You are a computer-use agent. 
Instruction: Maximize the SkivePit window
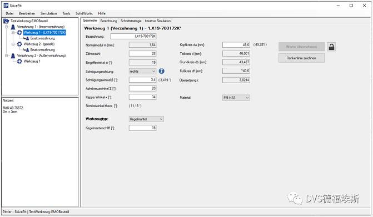pyautogui.click(x=351, y=6)
